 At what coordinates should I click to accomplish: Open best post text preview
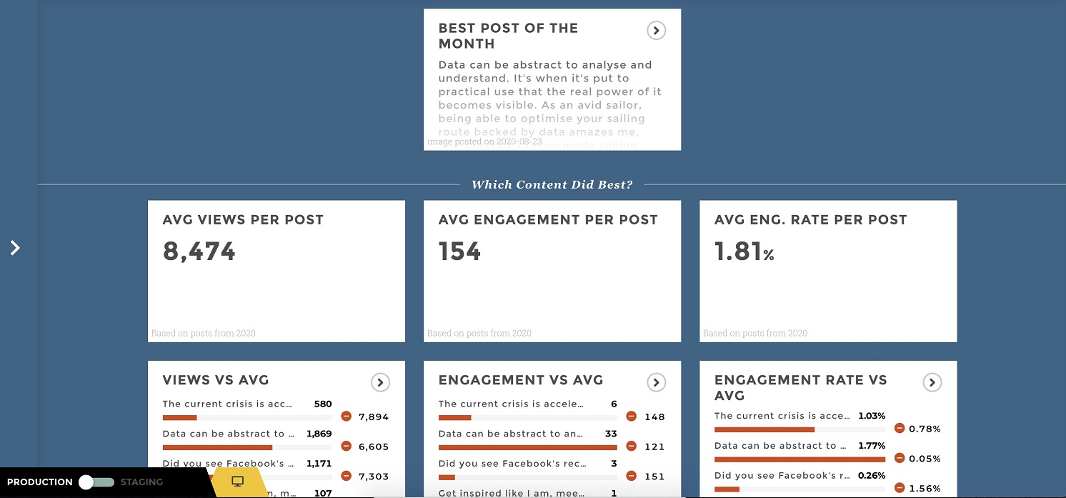click(550, 98)
